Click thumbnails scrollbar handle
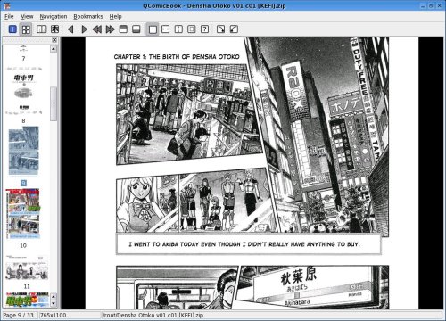Screen dimensions: 446x321 54,104
